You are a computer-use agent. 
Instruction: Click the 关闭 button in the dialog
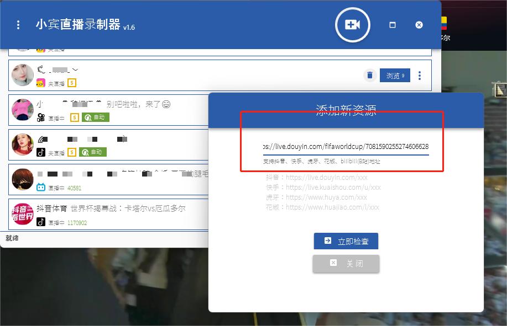coord(346,264)
